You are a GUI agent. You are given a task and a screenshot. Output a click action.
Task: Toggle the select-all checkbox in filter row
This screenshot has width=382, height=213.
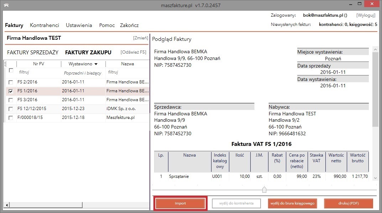[x=11, y=70]
